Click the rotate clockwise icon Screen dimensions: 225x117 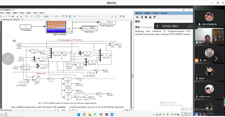point(21,17)
